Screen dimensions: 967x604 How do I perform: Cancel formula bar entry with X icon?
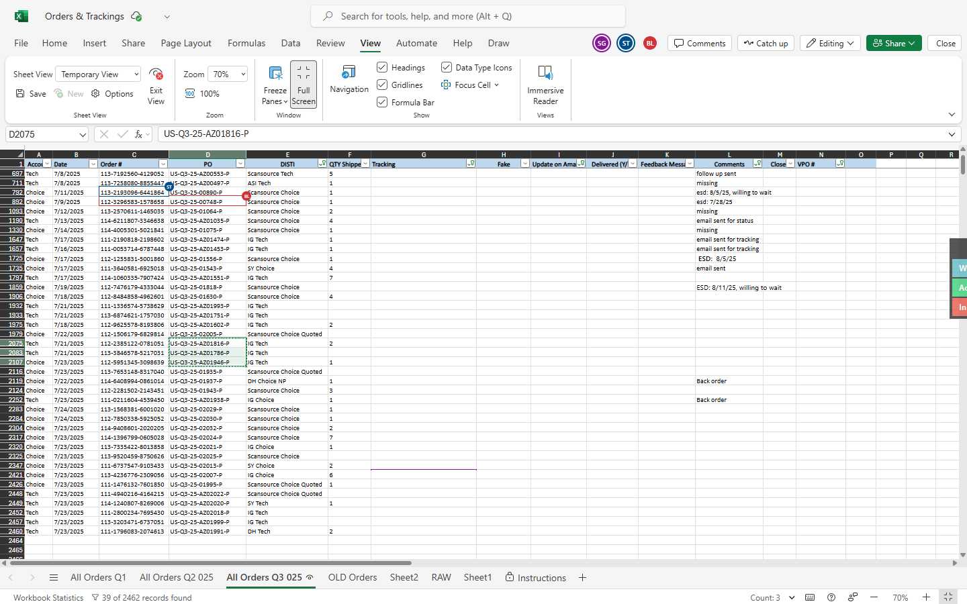click(104, 134)
